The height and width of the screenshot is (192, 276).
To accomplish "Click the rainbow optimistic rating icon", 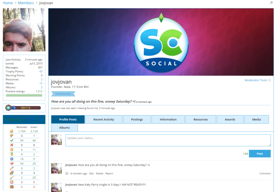I will (12, 173).
